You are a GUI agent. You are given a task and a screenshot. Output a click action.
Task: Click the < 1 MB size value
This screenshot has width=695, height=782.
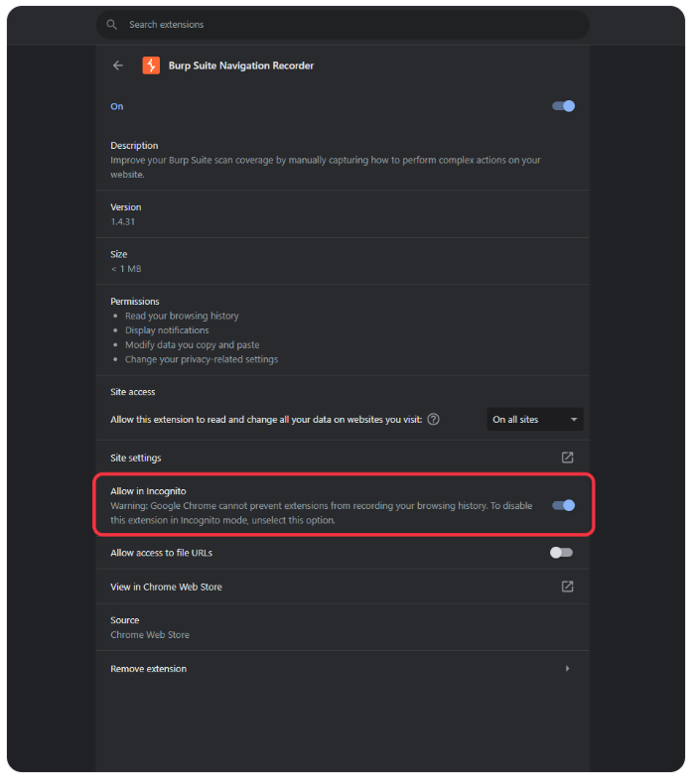(126, 269)
